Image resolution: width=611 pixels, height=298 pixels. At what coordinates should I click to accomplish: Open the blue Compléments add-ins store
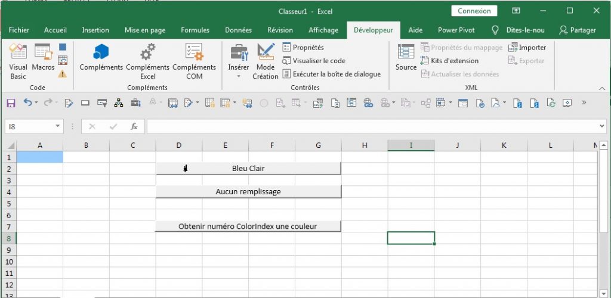(101, 57)
